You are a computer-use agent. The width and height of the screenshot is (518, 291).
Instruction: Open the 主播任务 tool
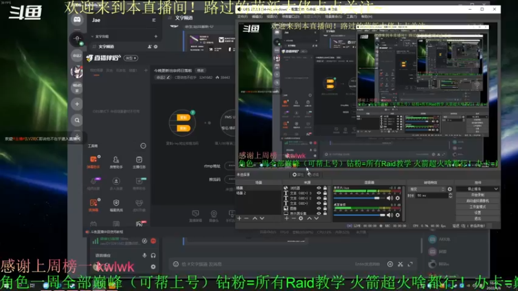coord(139,162)
